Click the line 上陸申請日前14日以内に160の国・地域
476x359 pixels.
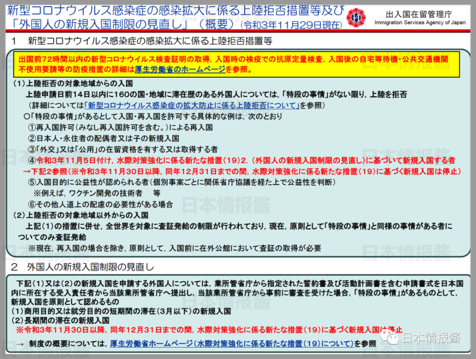coord(216,94)
